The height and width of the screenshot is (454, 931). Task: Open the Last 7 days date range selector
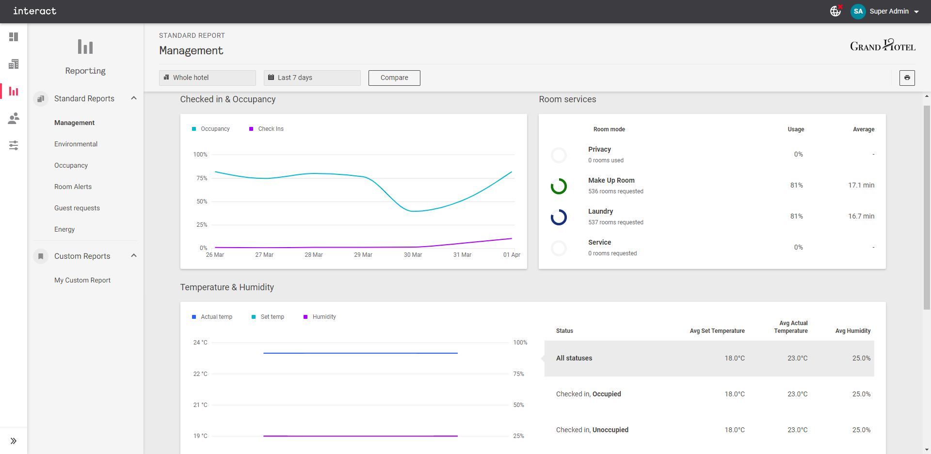[312, 78]
